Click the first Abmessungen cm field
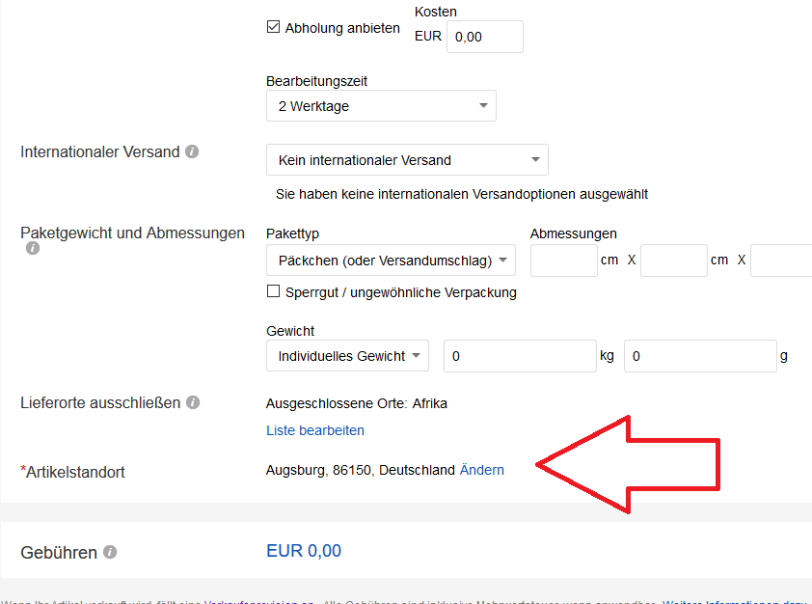This screenshot has width=812, height=604. pos(563,260)
